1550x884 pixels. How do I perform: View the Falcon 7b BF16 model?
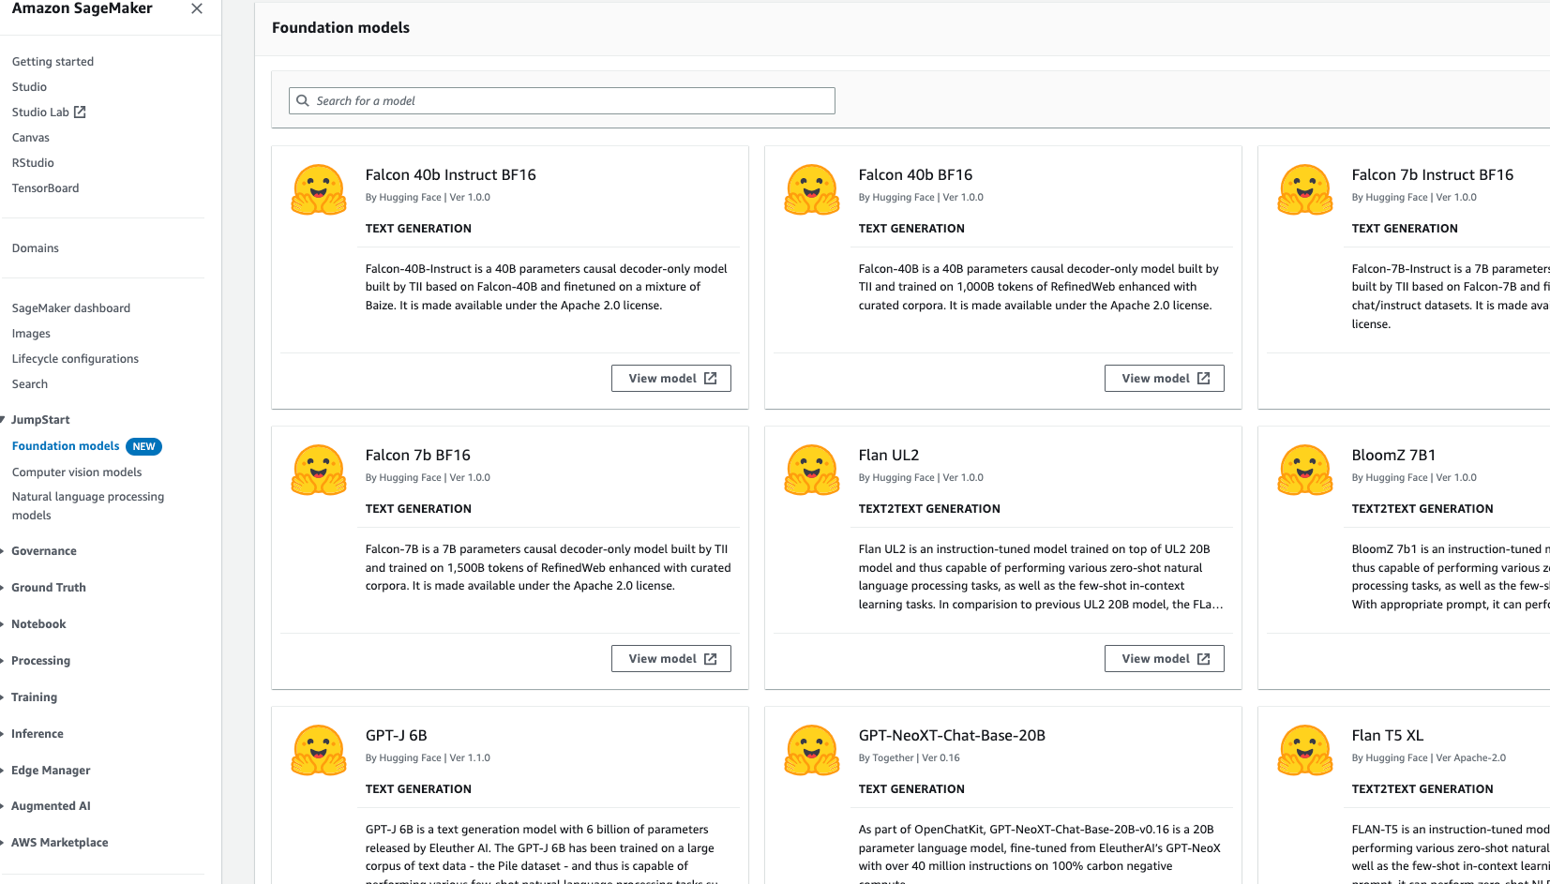pyautogui.click(x=671, y=659)
